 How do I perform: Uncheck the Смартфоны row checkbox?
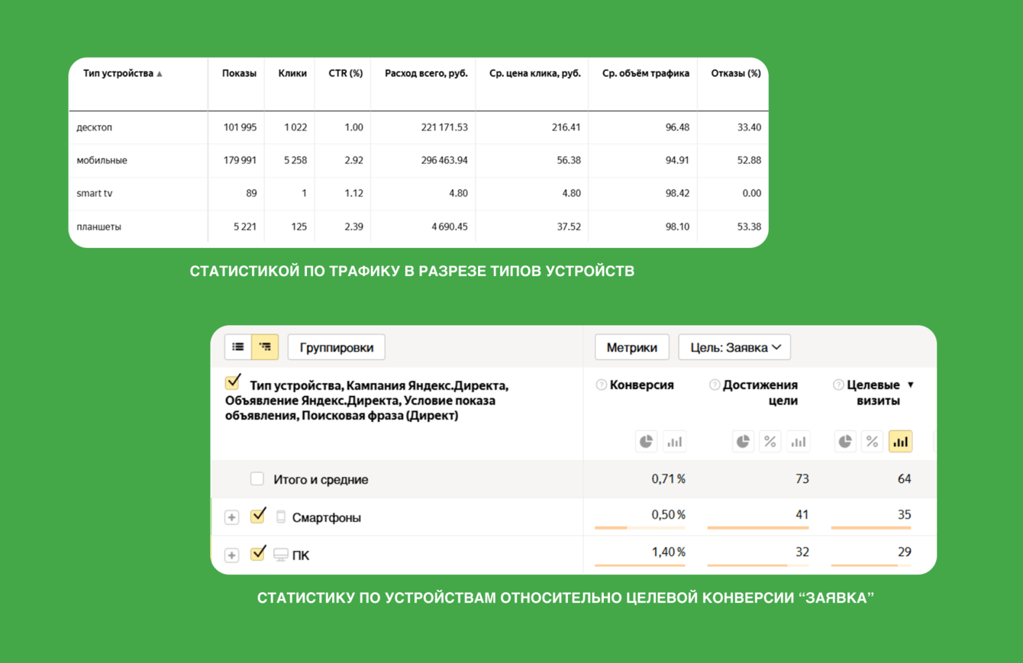[x=258, y=516]
